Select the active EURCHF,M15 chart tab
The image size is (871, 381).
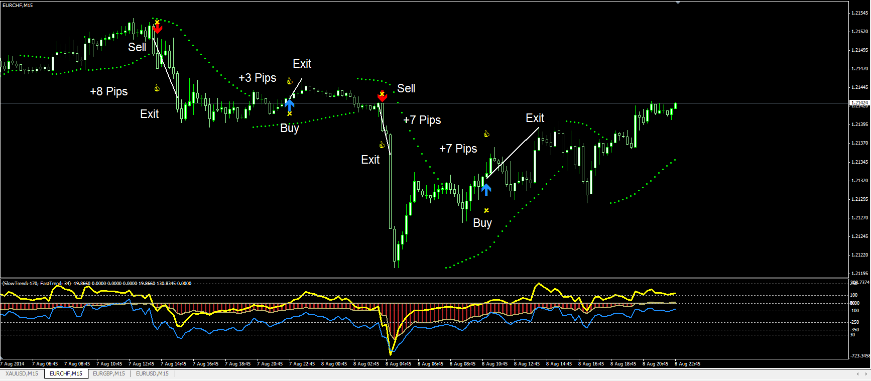click(x=66, y=373)
